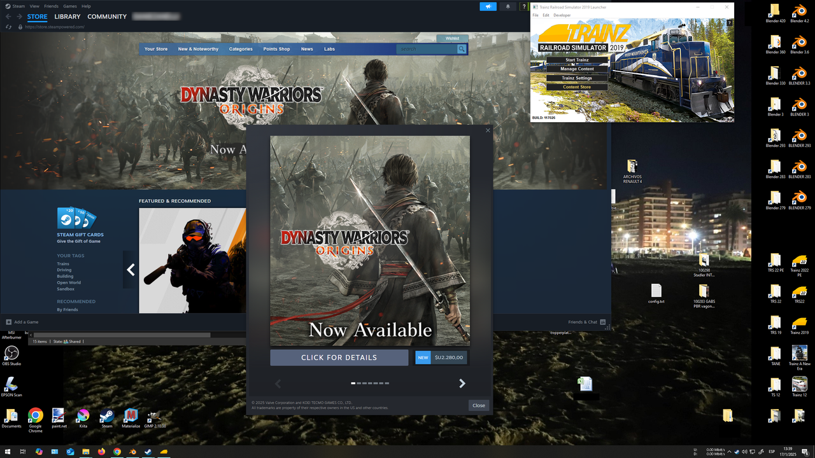Viewport: 815px width, 458px height.
Task: Close the Dynasty Warriors popup with X icon
Action: (x=488, y=130)
